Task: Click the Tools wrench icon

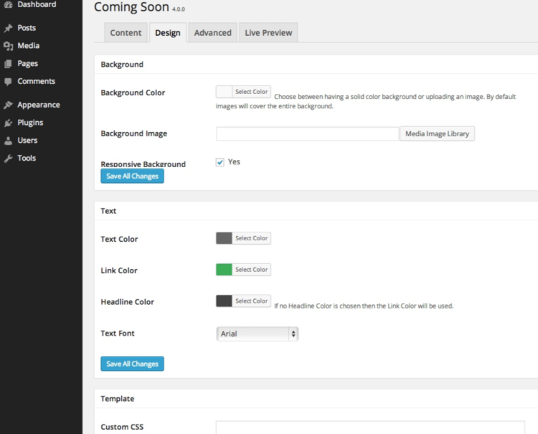Action: pyautogui.click(x=8, y=158)
